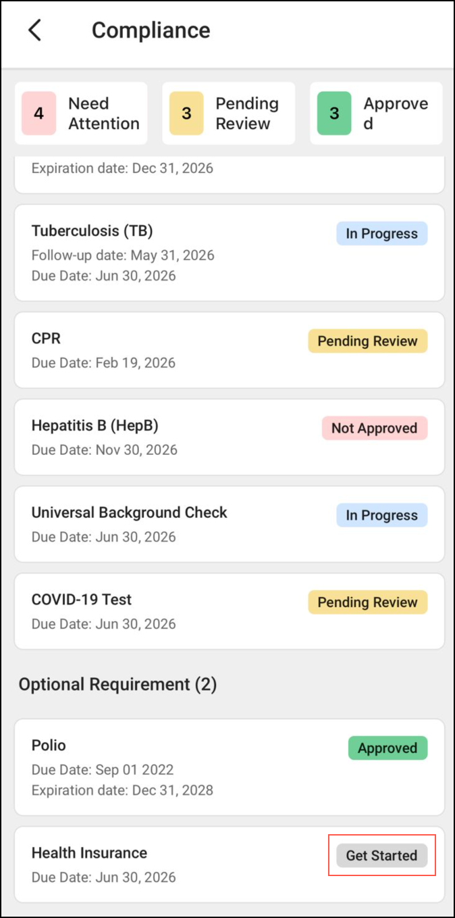Tap the yellow Pending Review count badge
455x918 pixels.
(x=186, y=114)
